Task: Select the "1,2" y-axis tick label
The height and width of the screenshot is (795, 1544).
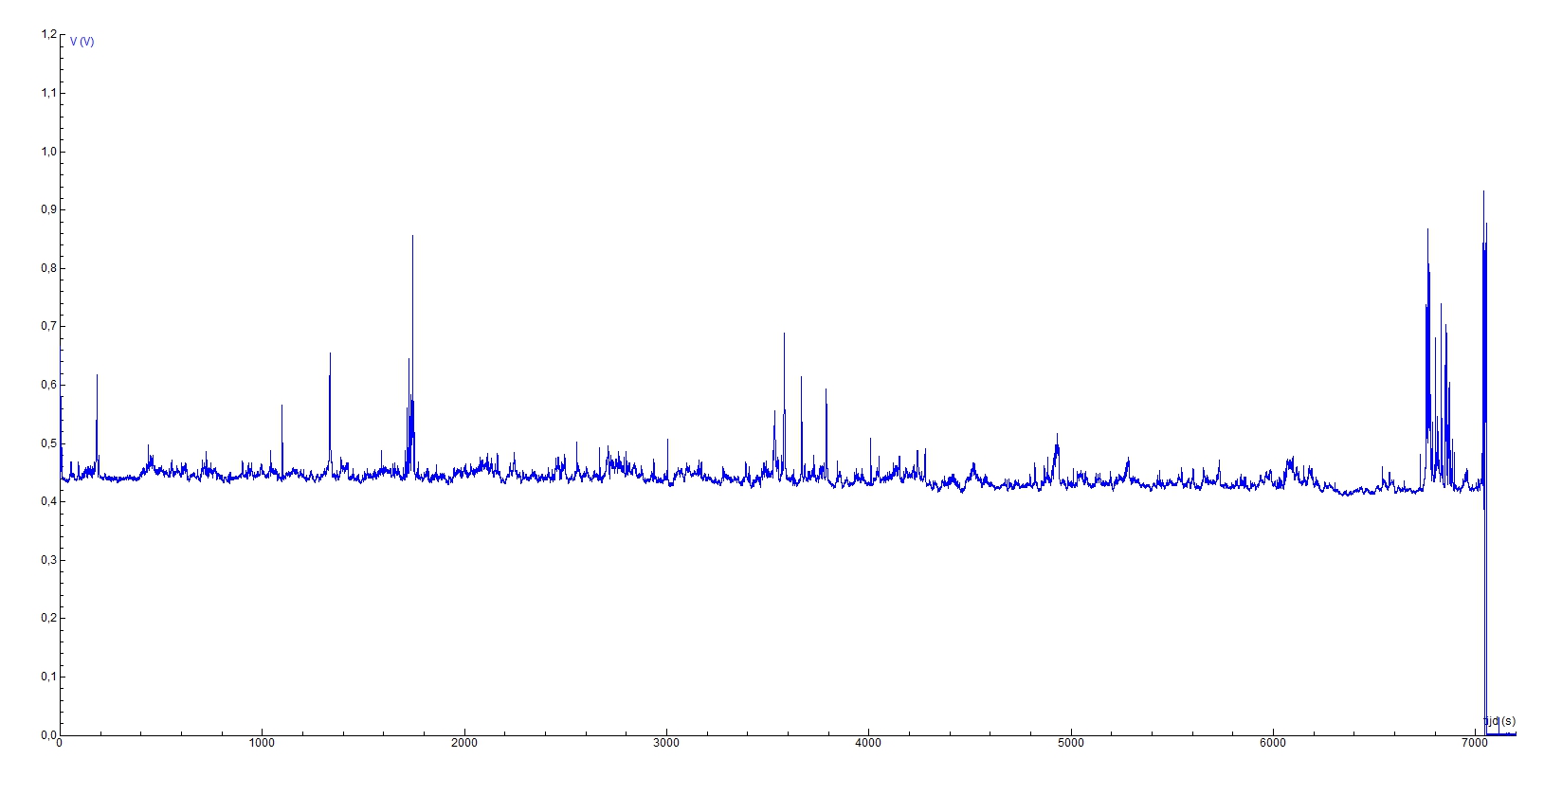Action: point(49,34)
